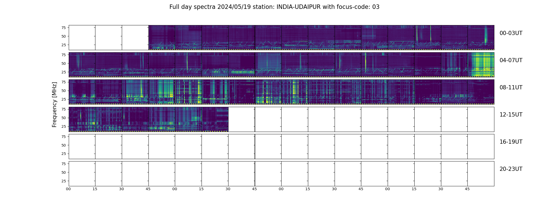
Task: Open the 06:30 spectrogram in the 04-07UT row
Action: (x=348, y=65)
